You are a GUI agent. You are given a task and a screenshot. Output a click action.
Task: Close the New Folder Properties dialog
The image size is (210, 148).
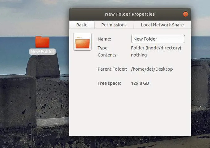pos(185,14)
